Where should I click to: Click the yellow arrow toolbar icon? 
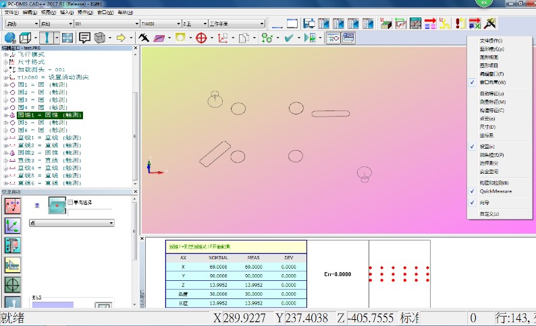pyautogui.click(x=122, y=38)
